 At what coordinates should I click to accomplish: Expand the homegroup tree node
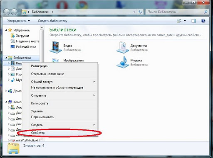point(6,91)
